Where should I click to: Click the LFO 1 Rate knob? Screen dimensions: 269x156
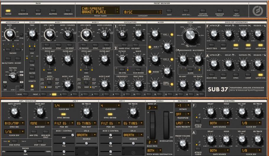point(49,34)
